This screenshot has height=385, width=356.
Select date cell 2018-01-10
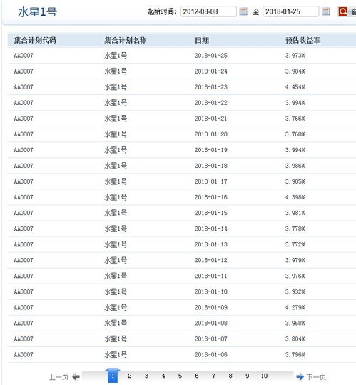pos(211,291)
